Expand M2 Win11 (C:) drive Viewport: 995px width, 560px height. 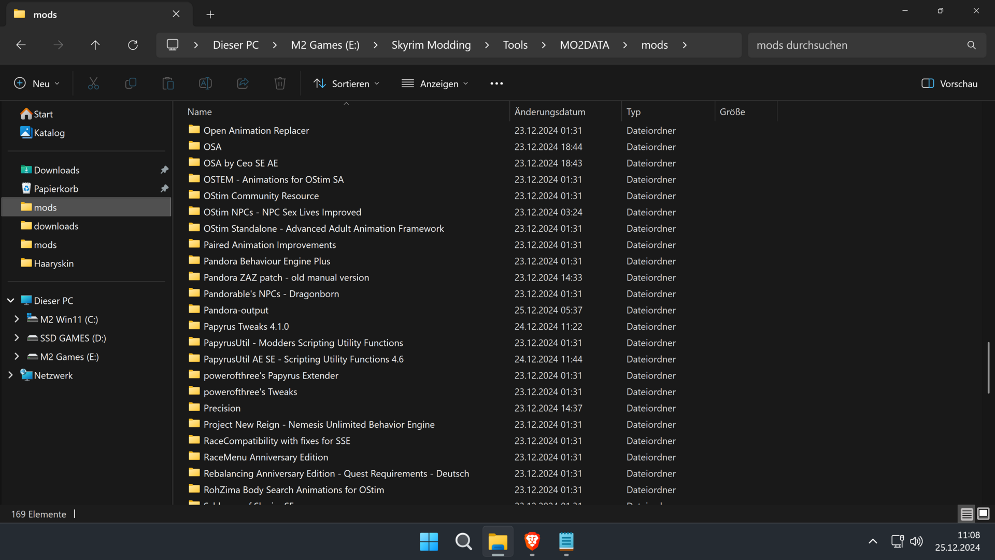coord(17,319)
